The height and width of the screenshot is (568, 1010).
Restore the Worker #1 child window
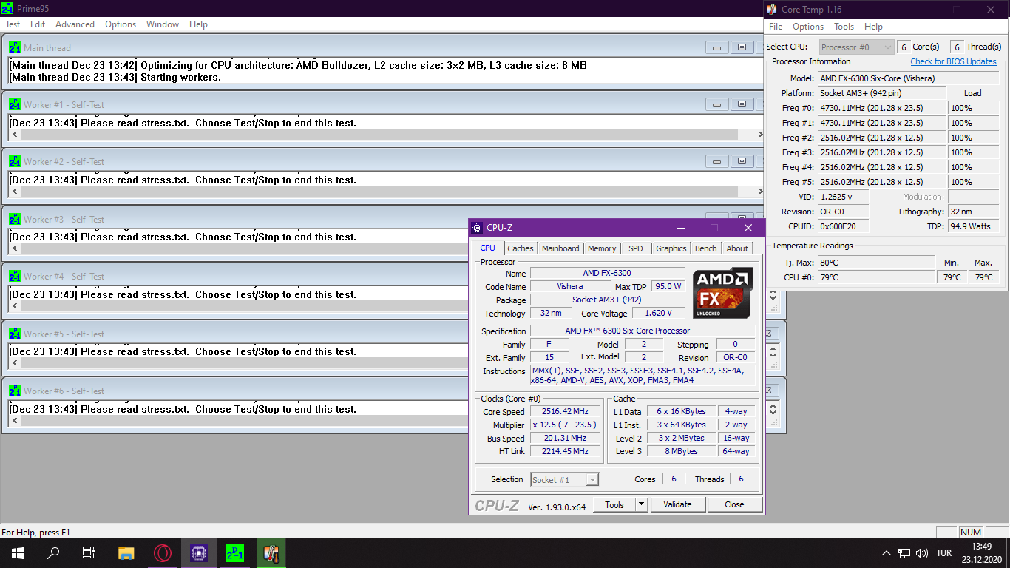point(742,104)
